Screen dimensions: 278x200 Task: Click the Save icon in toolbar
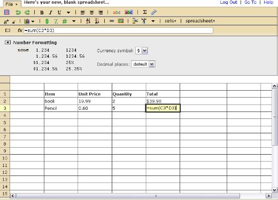[x=6, y=12]
